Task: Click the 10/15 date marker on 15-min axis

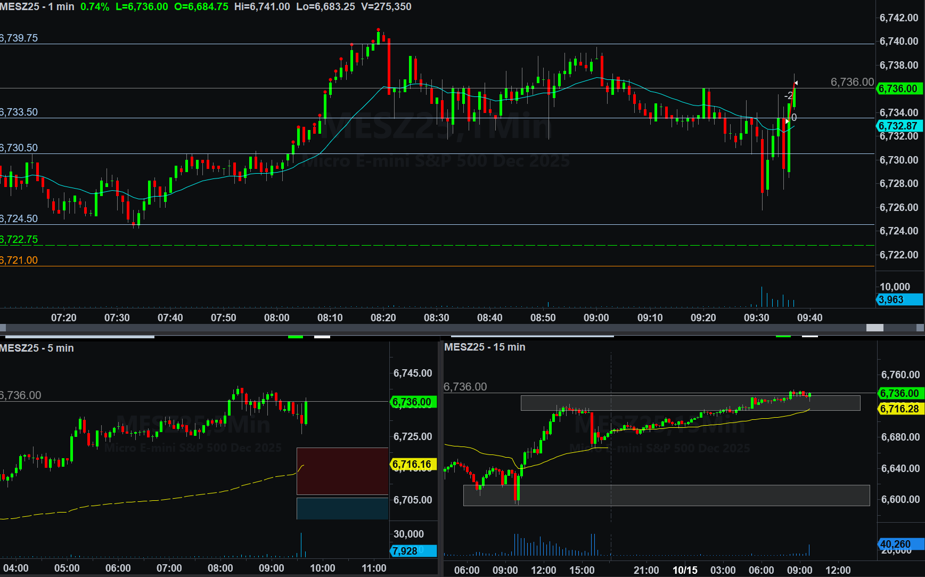Action: tap(685, 570)
